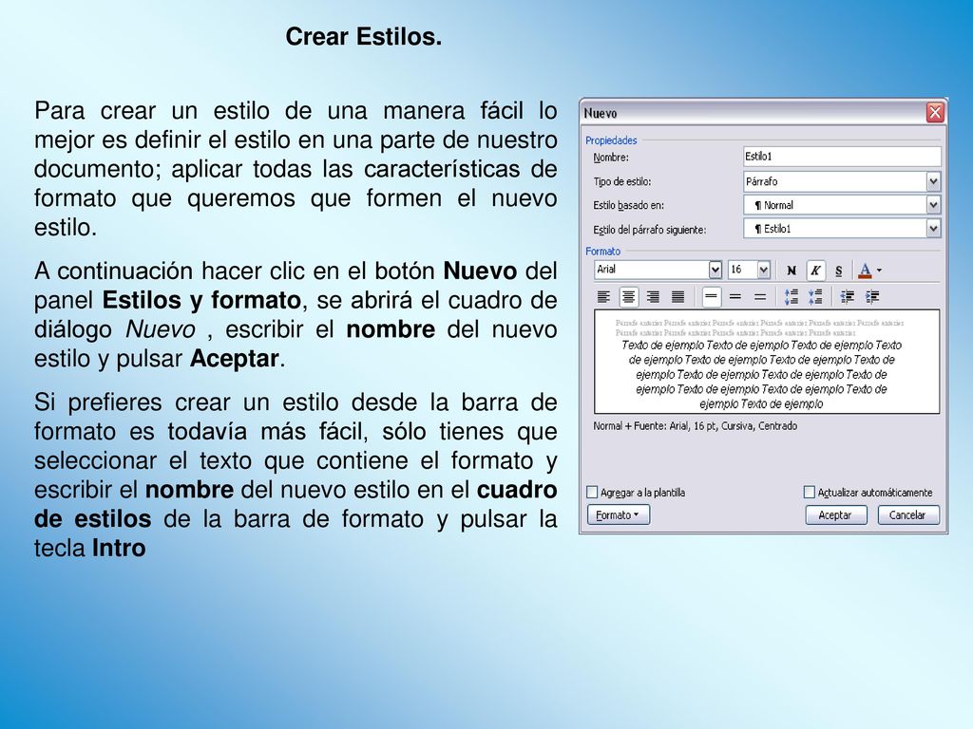Click the bold word 'Aceptar' in slide text

coord(234,359)
